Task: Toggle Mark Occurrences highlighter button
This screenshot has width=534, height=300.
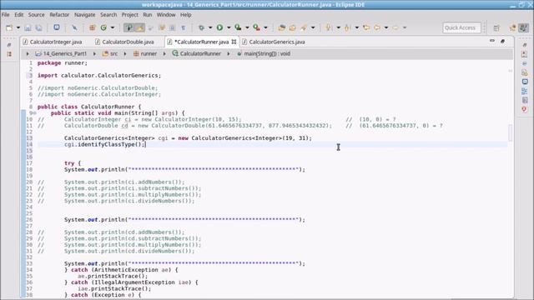Action: point(139,27)
